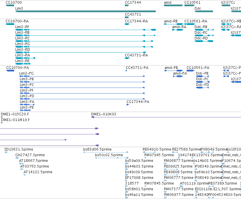Select the bs59a09.5prime EST label
The height and width of the screenshot is (199, 241).
[139, 161]
